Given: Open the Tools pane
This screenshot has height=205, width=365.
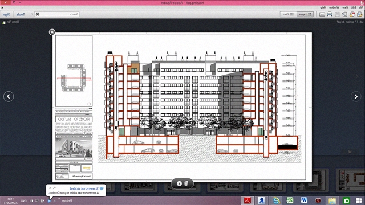Looking at the screenshot, I should [21, 14].
